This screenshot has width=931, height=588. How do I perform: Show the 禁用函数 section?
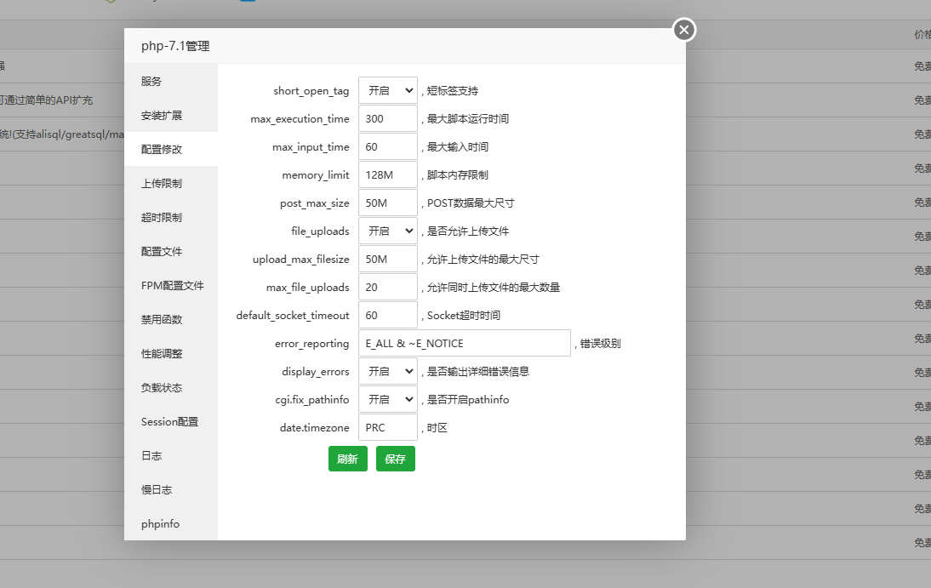point(171,320)
